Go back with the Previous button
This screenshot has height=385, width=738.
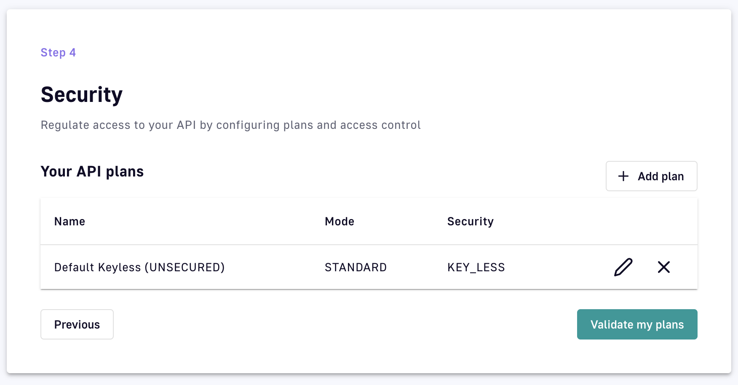pos(77,324)
